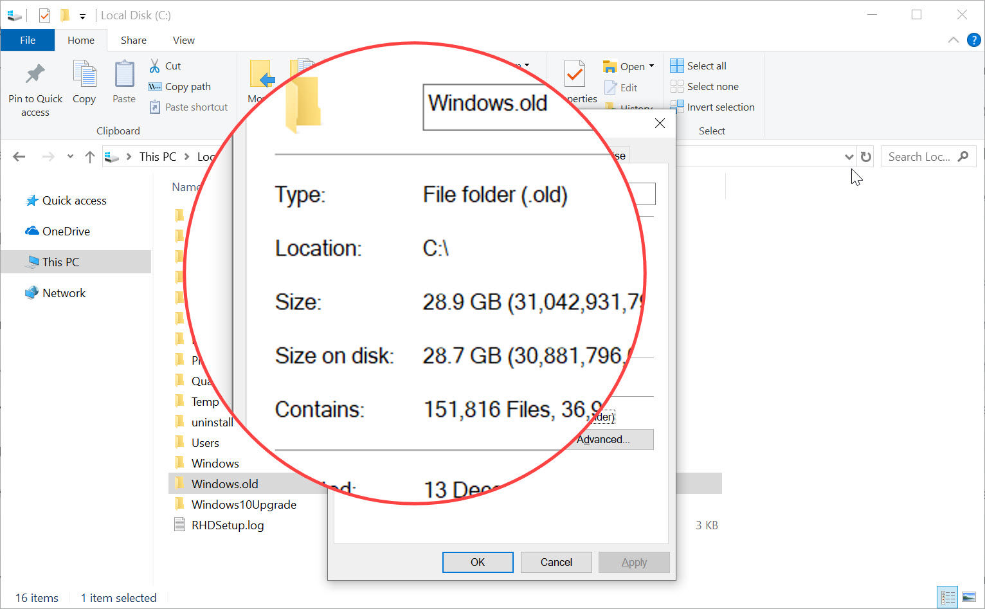
Task: Click This PC in the address breadcrumb
Action: pyautogui.click(x=158, y=156)
